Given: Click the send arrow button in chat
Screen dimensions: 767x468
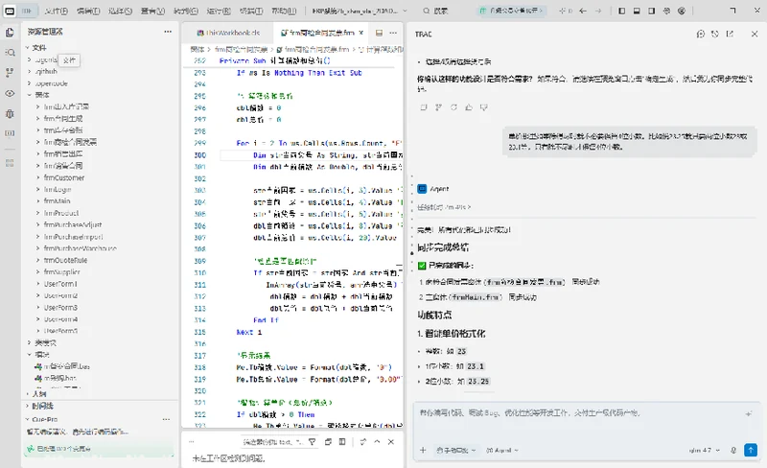Looking at the screenshot, I should [751, 450].
